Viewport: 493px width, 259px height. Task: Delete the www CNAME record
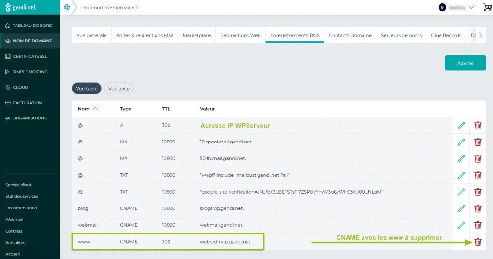pos(478,242)
